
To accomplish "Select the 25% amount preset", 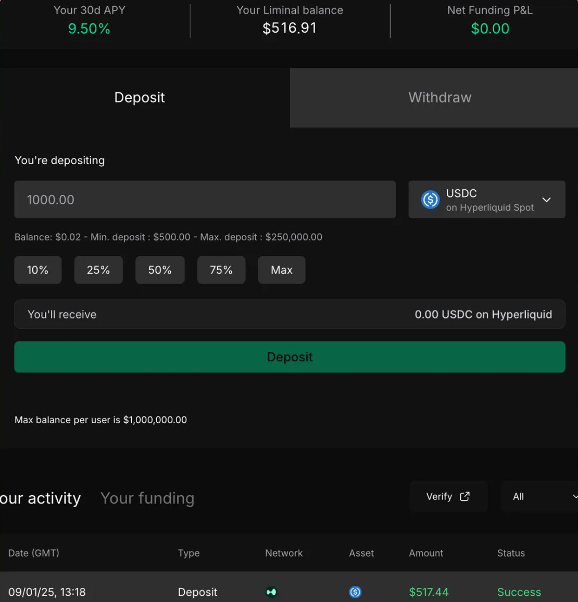I will point(98,270).
